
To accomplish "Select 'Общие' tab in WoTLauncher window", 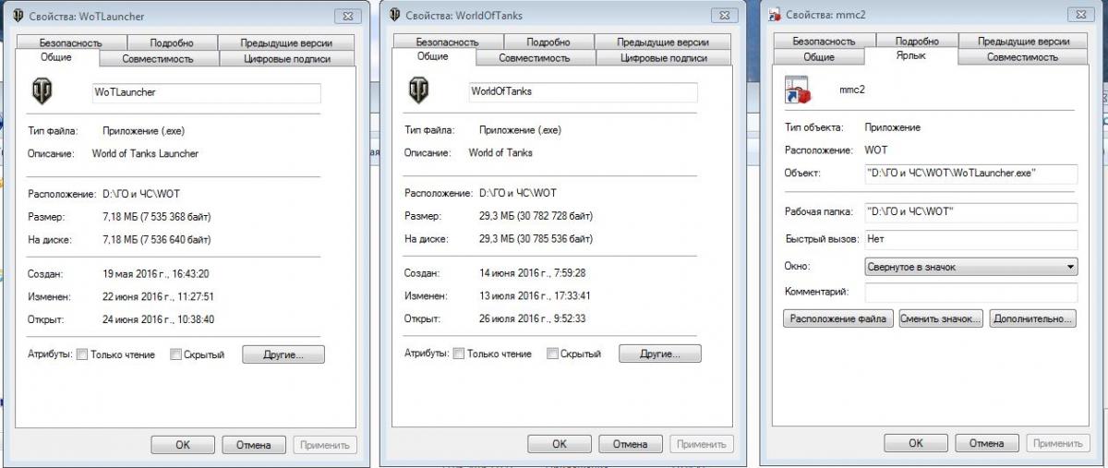I will [56, 57].
